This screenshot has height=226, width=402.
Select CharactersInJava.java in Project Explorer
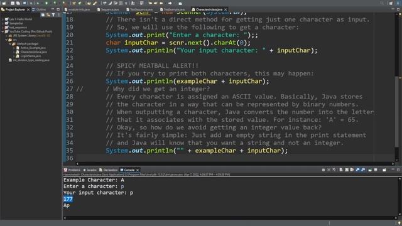point(33,52)
